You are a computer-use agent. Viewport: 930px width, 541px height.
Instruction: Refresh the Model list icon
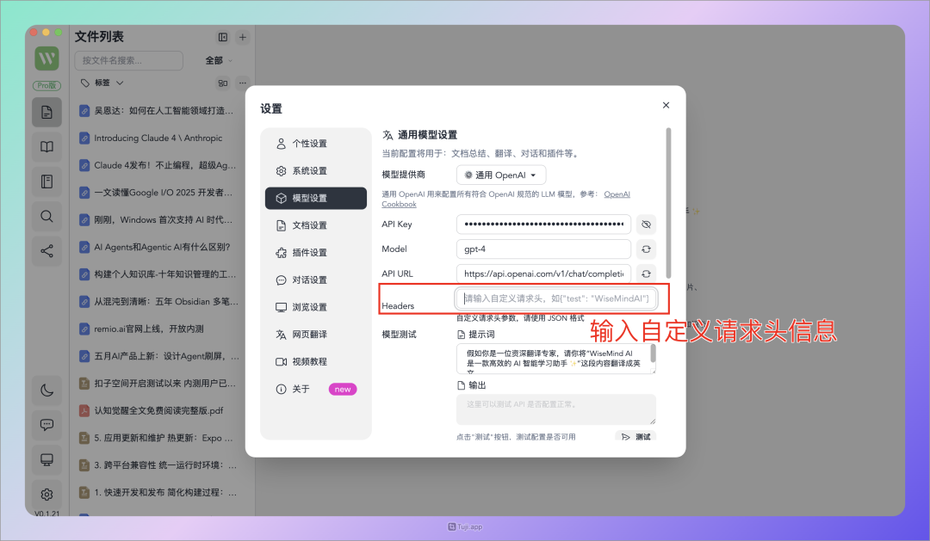coord(646,249)
